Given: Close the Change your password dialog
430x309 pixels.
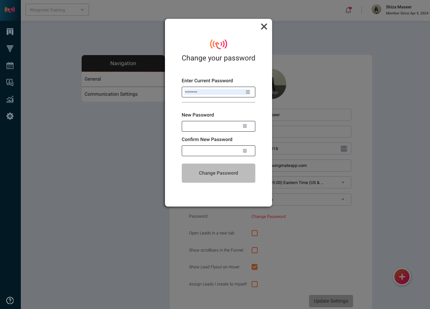Looking at the screenshot, I should pos(264,27).
